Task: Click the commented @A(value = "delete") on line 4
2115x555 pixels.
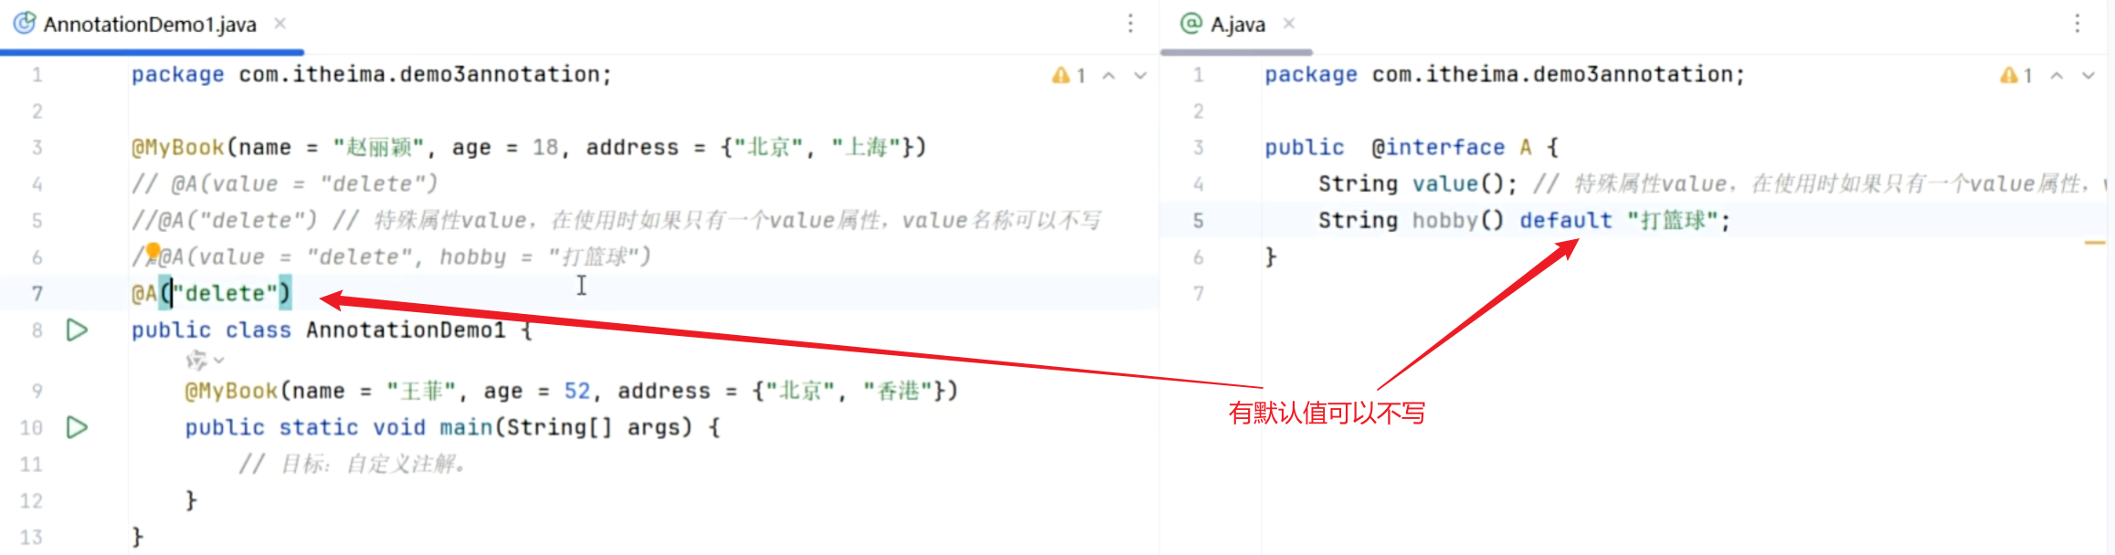Action: tap(285, 183)
